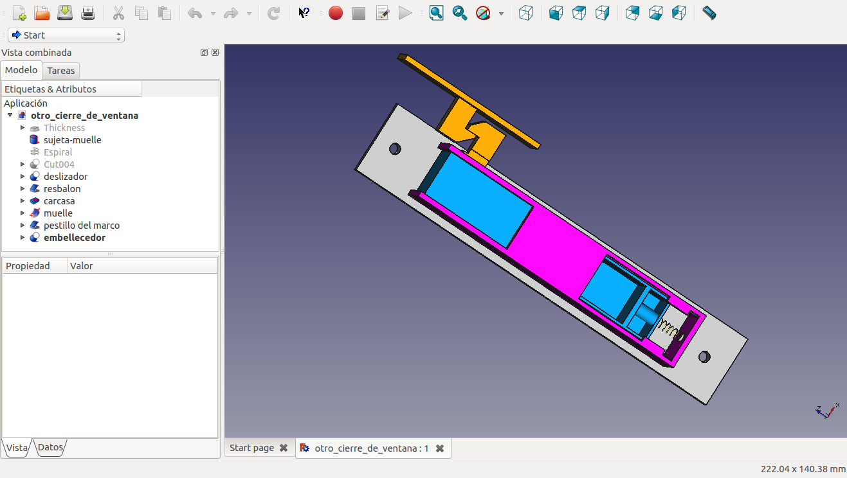Expand the carcasa tree node
847x478 pixels.
23,201
